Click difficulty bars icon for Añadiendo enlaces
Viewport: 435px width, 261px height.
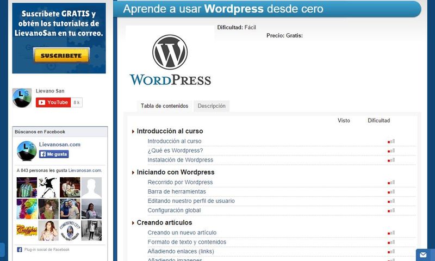pos(391,252)
